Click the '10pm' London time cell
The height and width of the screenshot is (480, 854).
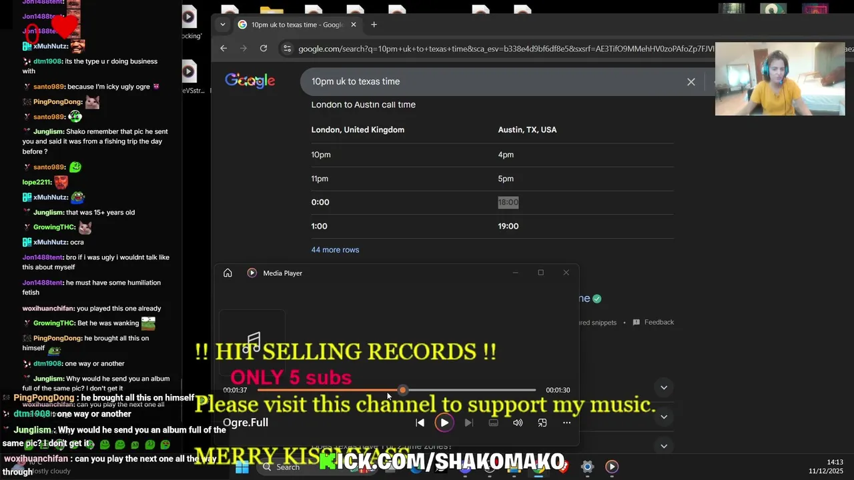click(x=321, y=155)
